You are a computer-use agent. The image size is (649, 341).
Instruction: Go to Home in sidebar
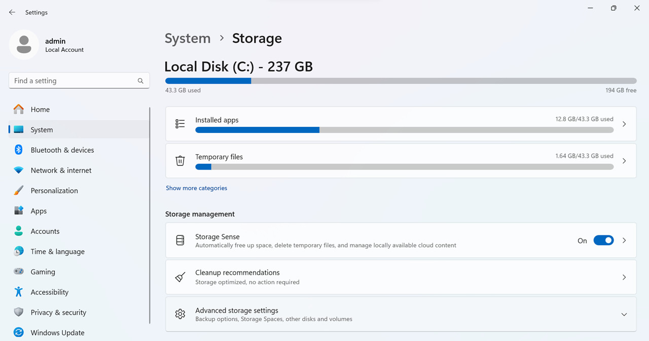coord(40,109)
